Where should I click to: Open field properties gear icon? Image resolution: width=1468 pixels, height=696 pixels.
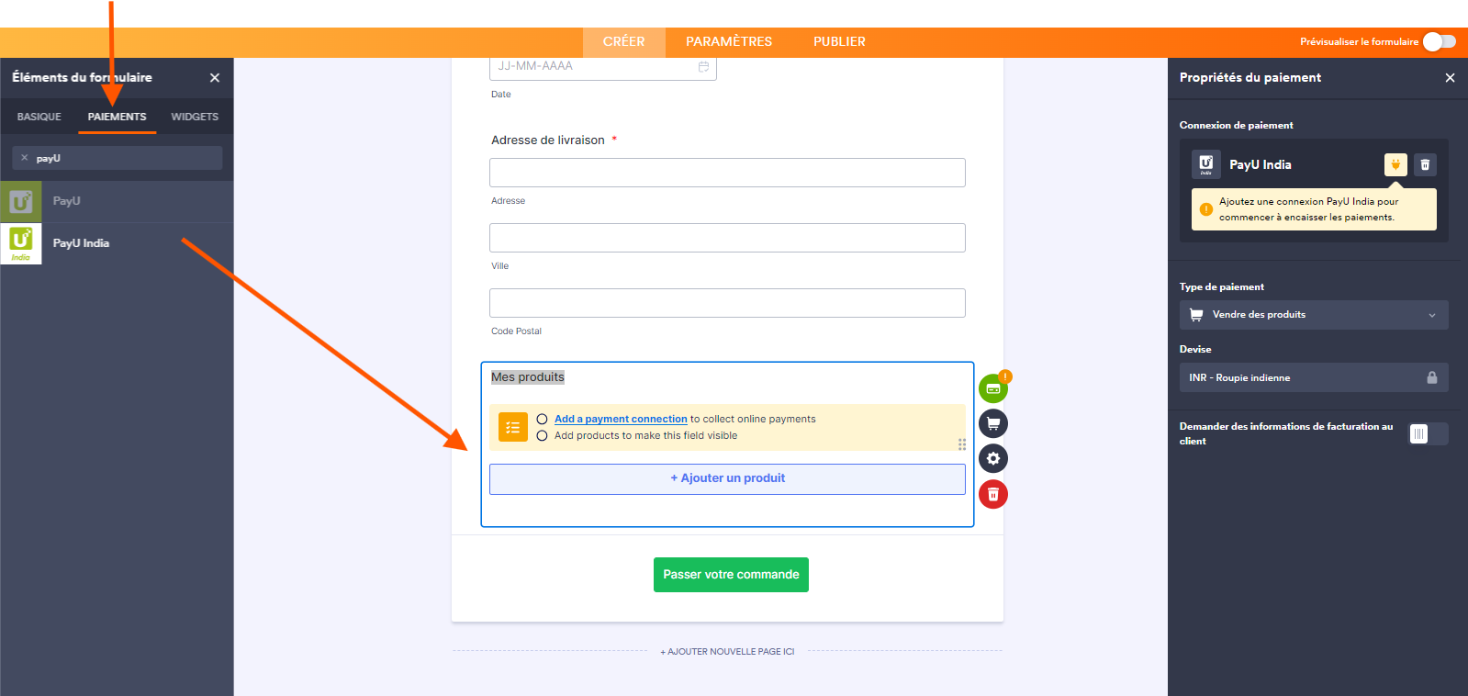[x=992, y=458]
